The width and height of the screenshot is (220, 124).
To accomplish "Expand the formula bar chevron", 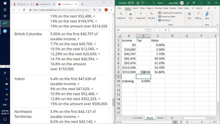I will (x=218, y=30).
